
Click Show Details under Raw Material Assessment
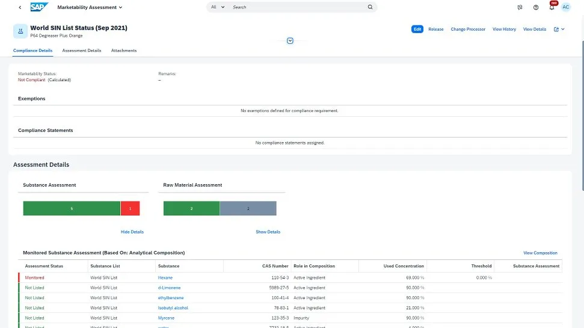[268, 232]
